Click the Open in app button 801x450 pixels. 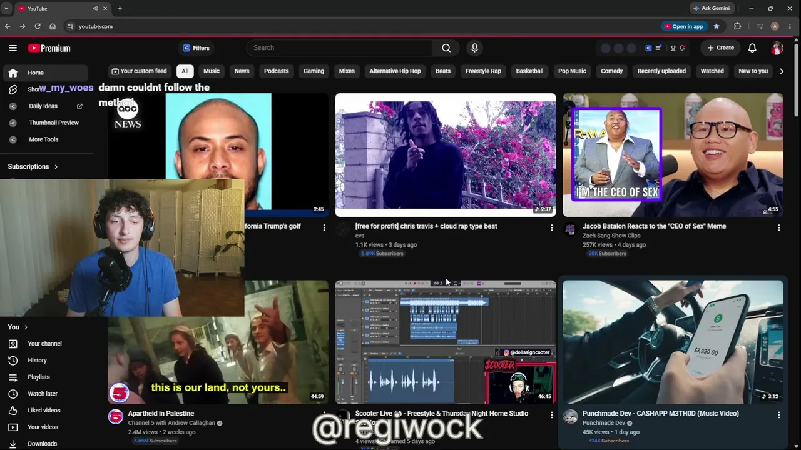click(683, 26)
